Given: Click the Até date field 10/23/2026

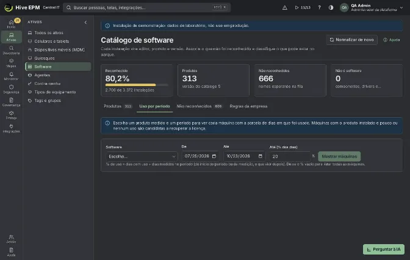Looking at the screenshot, I should [x=244, y=156].
